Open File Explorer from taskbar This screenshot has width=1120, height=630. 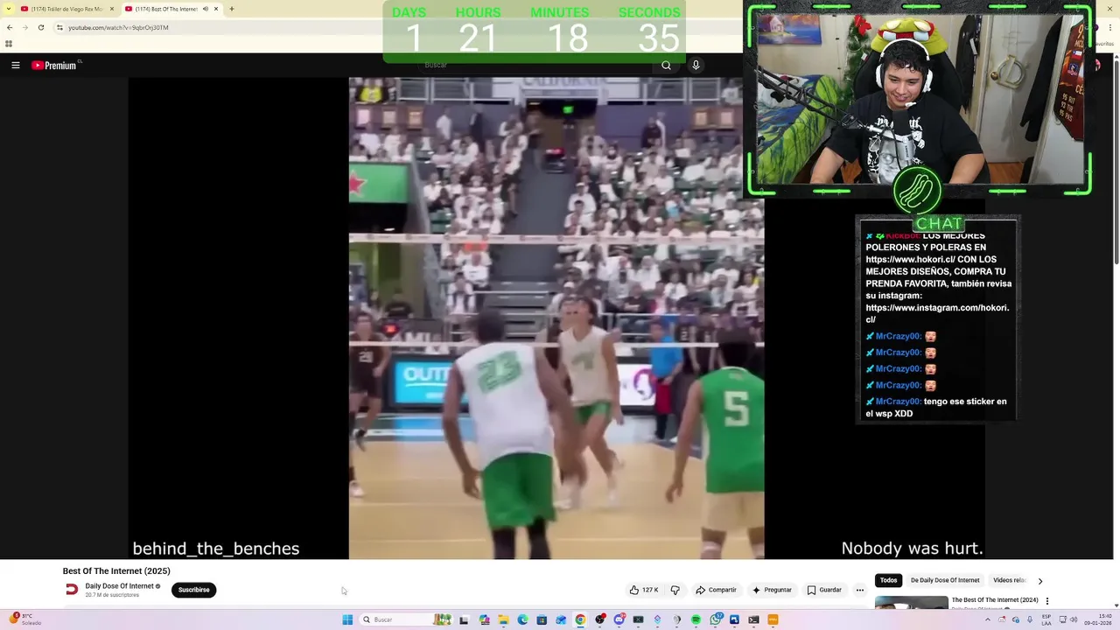(x=503, y=619)
